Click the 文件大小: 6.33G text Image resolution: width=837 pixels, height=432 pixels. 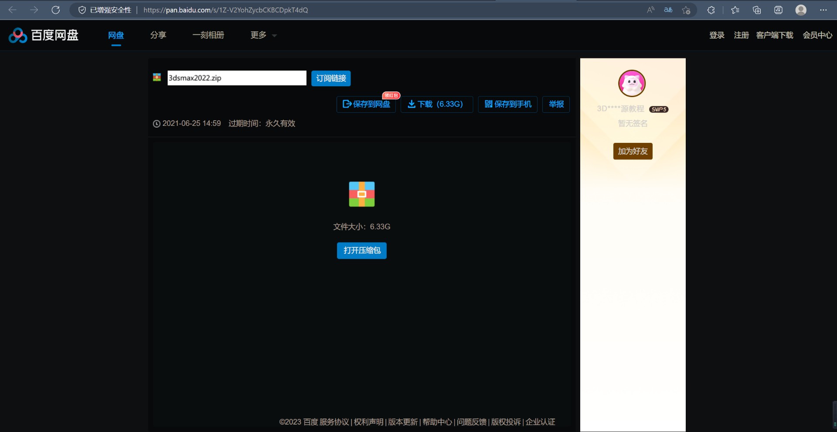pyautogui.click(x=362, y=227)
